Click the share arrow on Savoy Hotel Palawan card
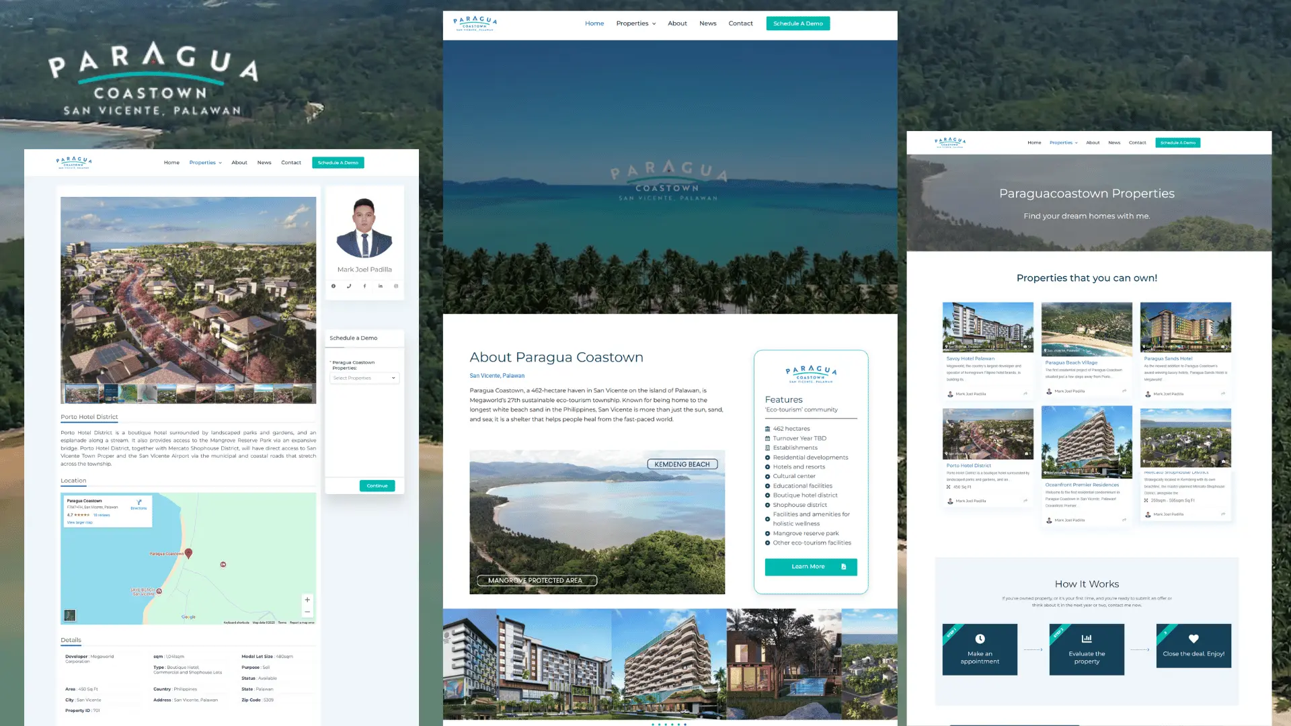The height and width of the screenshot is (726, 1291). (1025, 394)
